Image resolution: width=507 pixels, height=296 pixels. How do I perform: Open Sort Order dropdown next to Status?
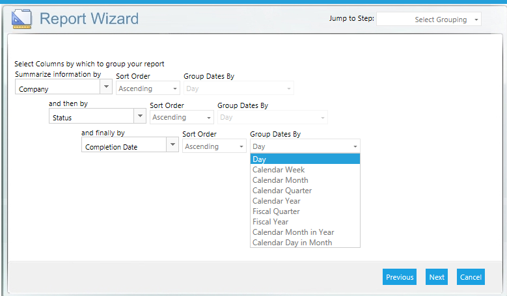pos(182,117)
